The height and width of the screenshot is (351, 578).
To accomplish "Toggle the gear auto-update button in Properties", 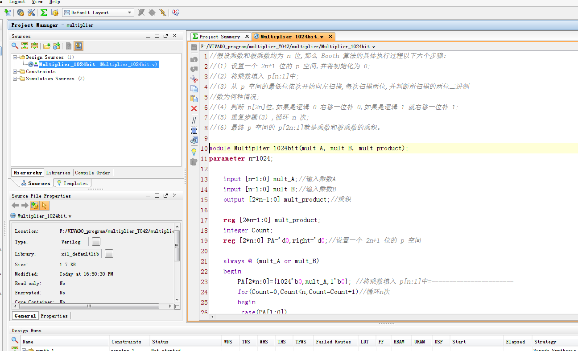I will point(34,206).
